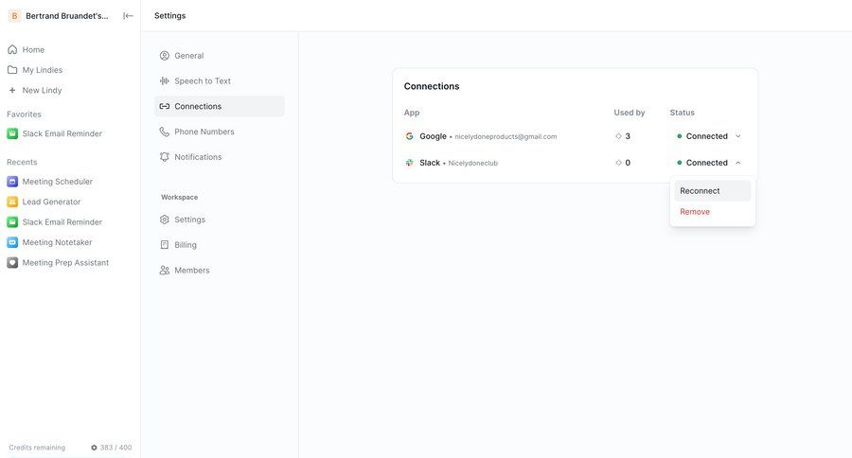852x458 pixels.
Task: Click the Meeting Prep Assistant gray icon
Action: (x=12, y=262)
